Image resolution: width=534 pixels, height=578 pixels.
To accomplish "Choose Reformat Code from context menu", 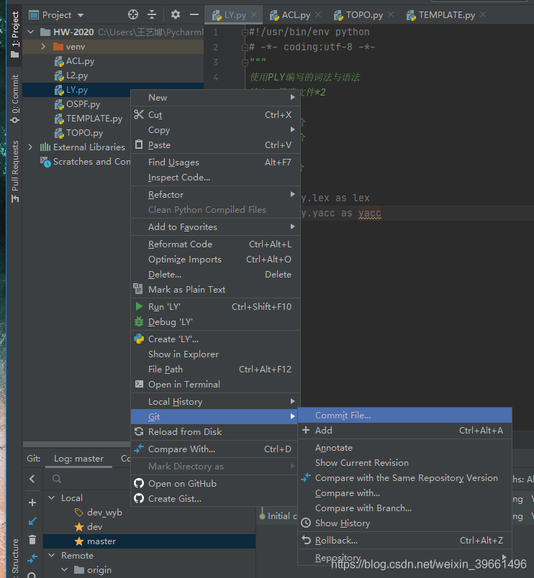I will 180,244.
